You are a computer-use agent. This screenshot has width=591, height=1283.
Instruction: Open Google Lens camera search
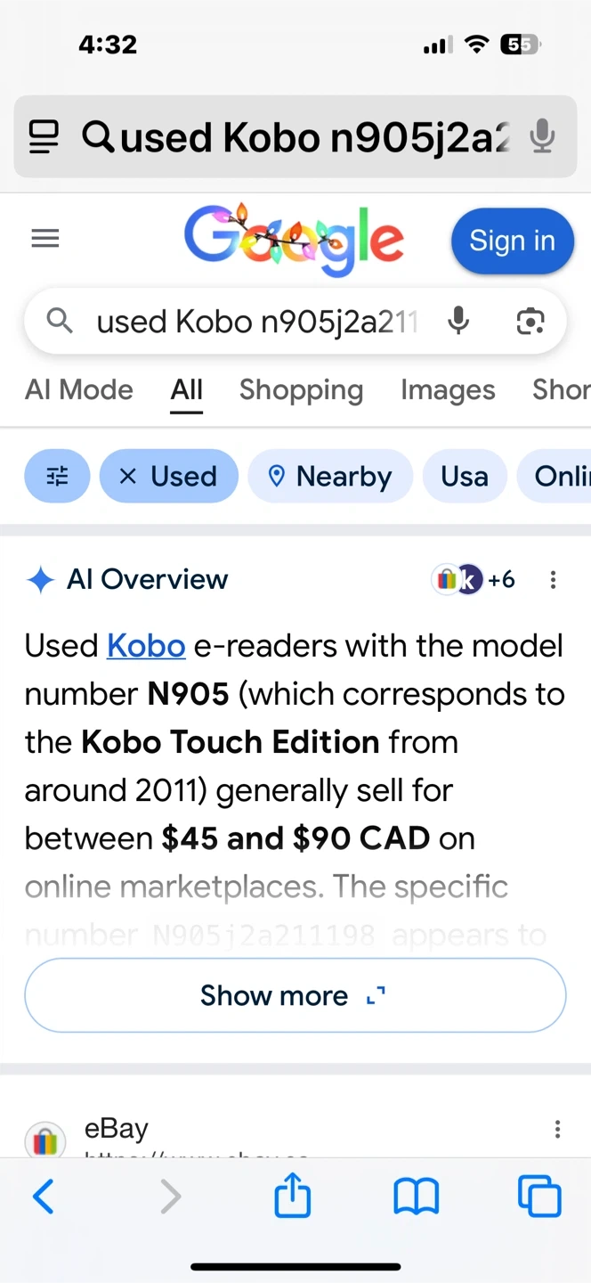click(x=530, y=321)
